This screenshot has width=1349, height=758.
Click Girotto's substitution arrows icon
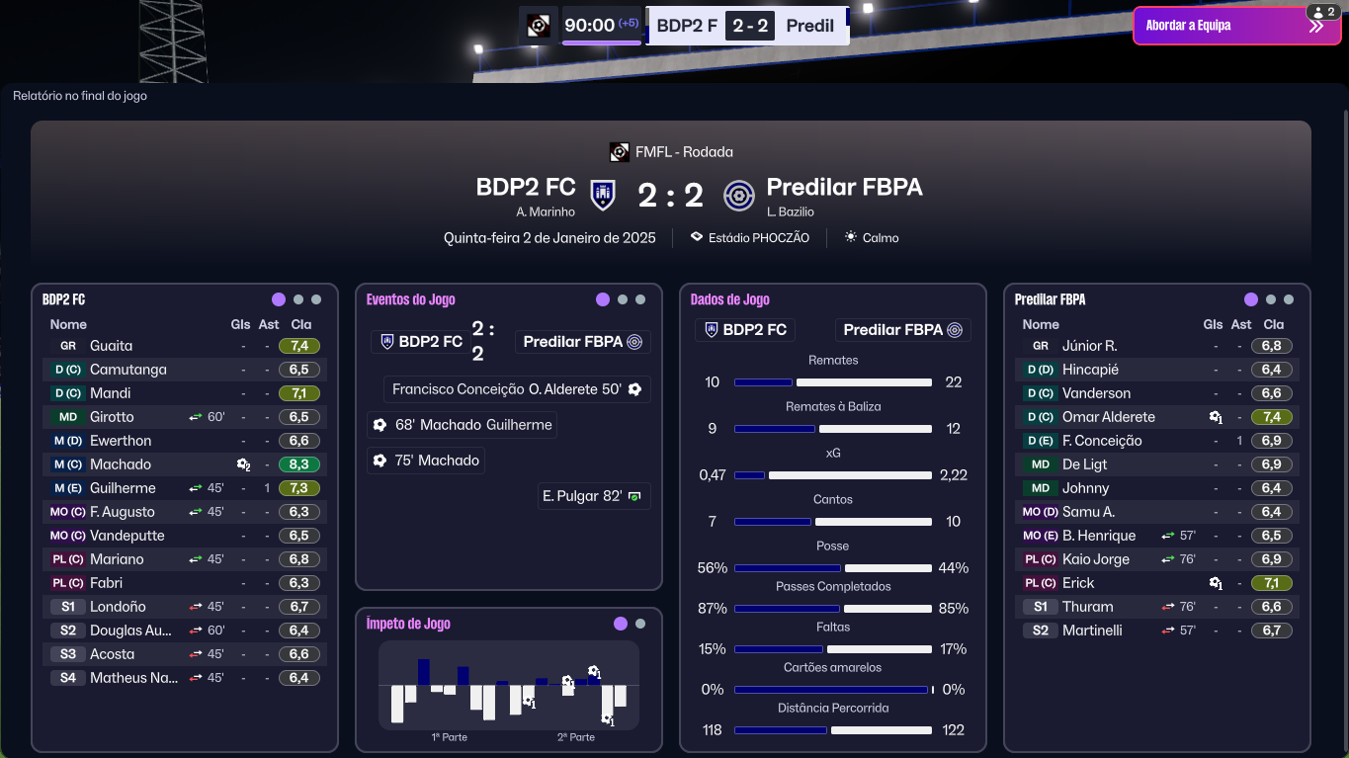tap(196, 417)
